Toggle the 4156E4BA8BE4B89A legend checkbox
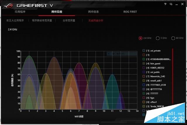 pyautogui.click(x=144, y=59)
